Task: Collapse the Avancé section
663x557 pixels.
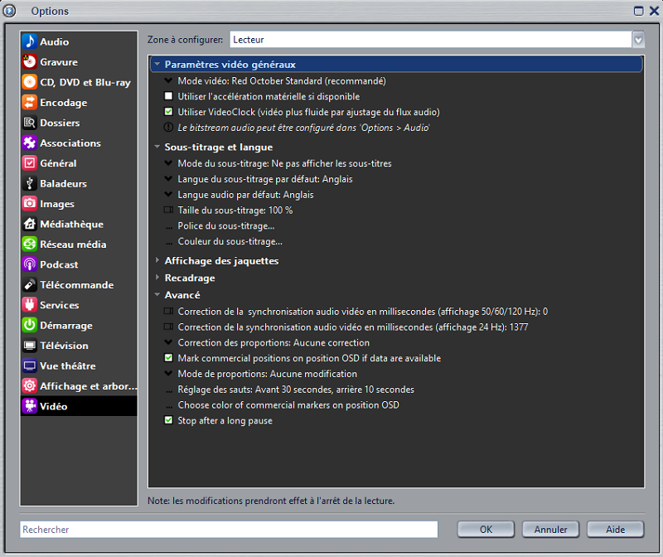Action: 157,294
